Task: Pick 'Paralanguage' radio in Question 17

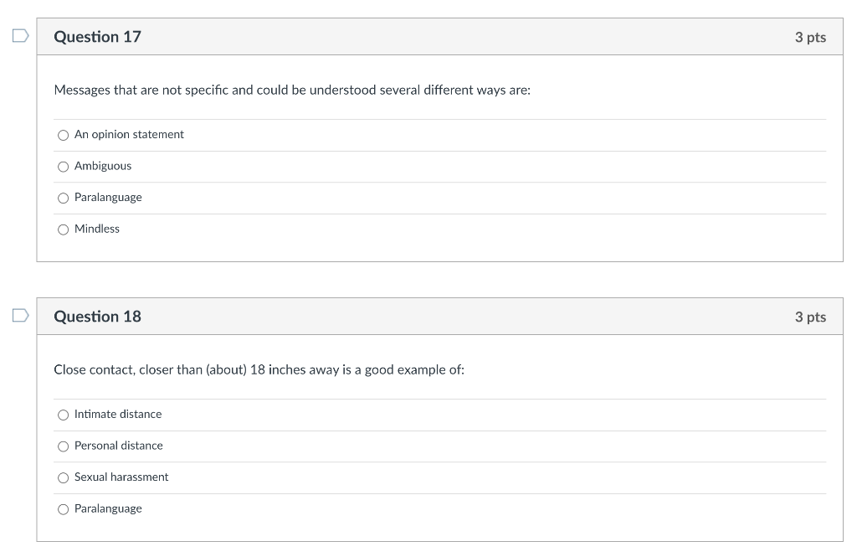Action: (64, 198)
